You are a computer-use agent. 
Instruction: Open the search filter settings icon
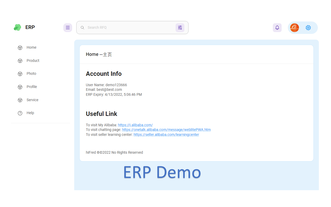[180, 28]
